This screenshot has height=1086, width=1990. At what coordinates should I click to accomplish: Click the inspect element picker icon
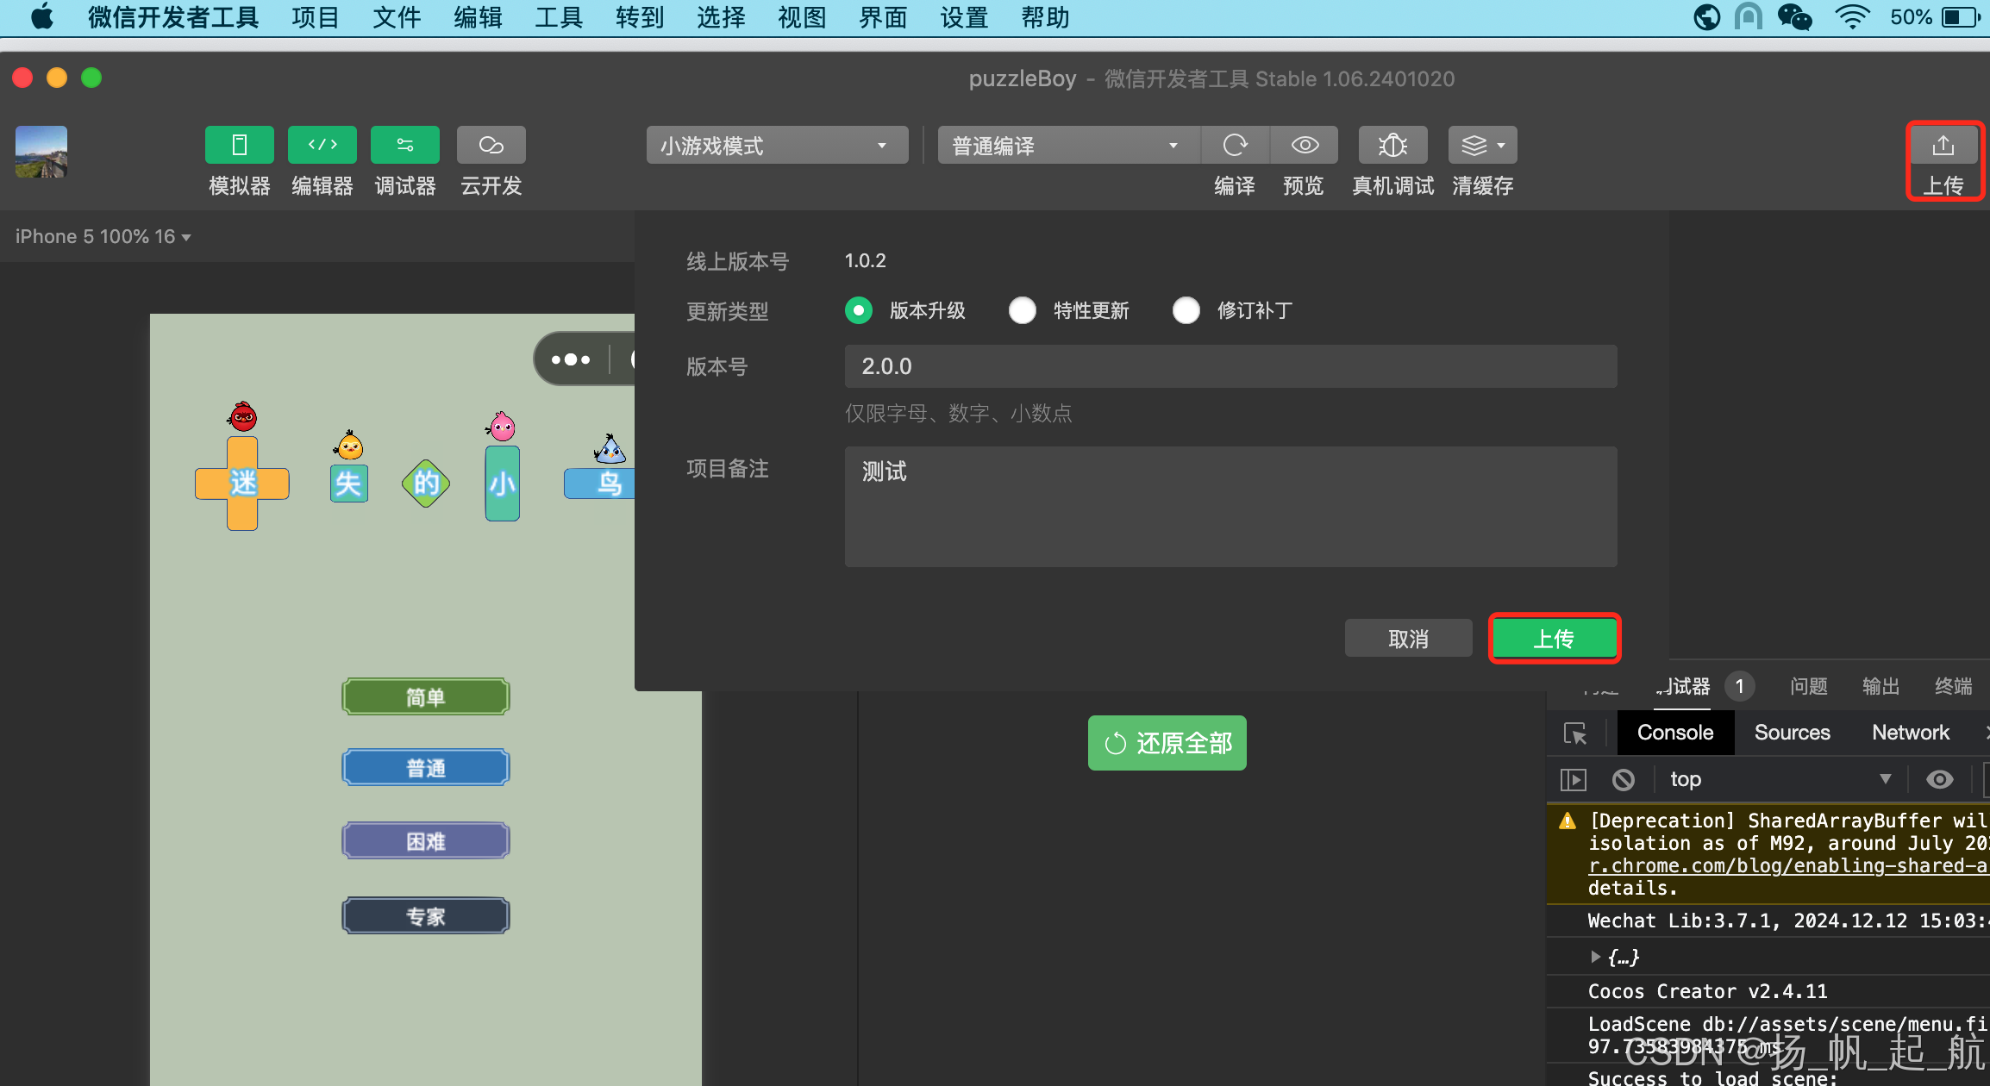pyautogui.click(x=1575, y=733)
